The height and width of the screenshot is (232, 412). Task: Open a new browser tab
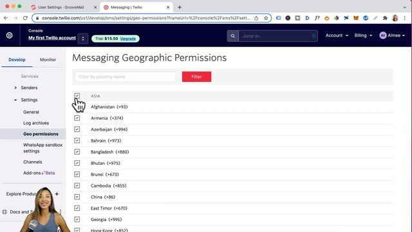[180, 7]
